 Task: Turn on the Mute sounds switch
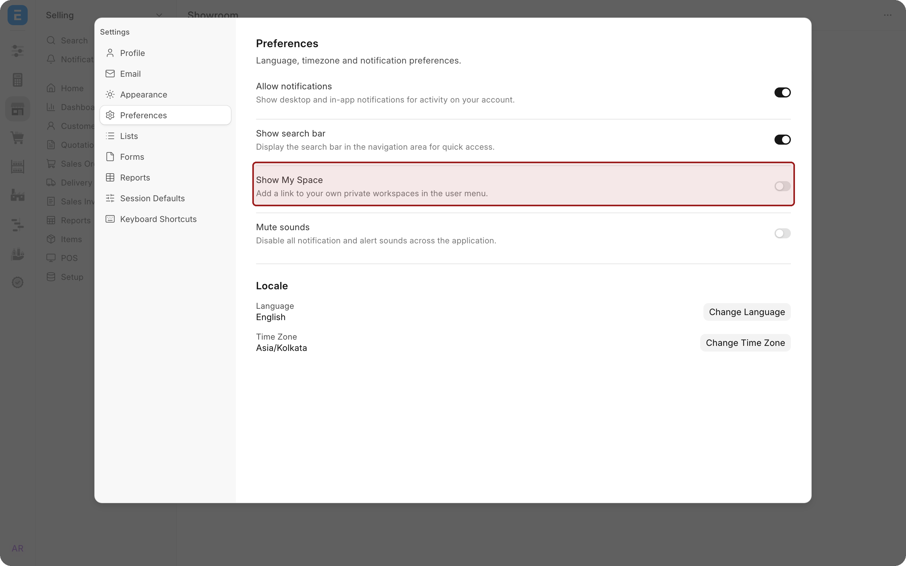click(x=782, y=233)
